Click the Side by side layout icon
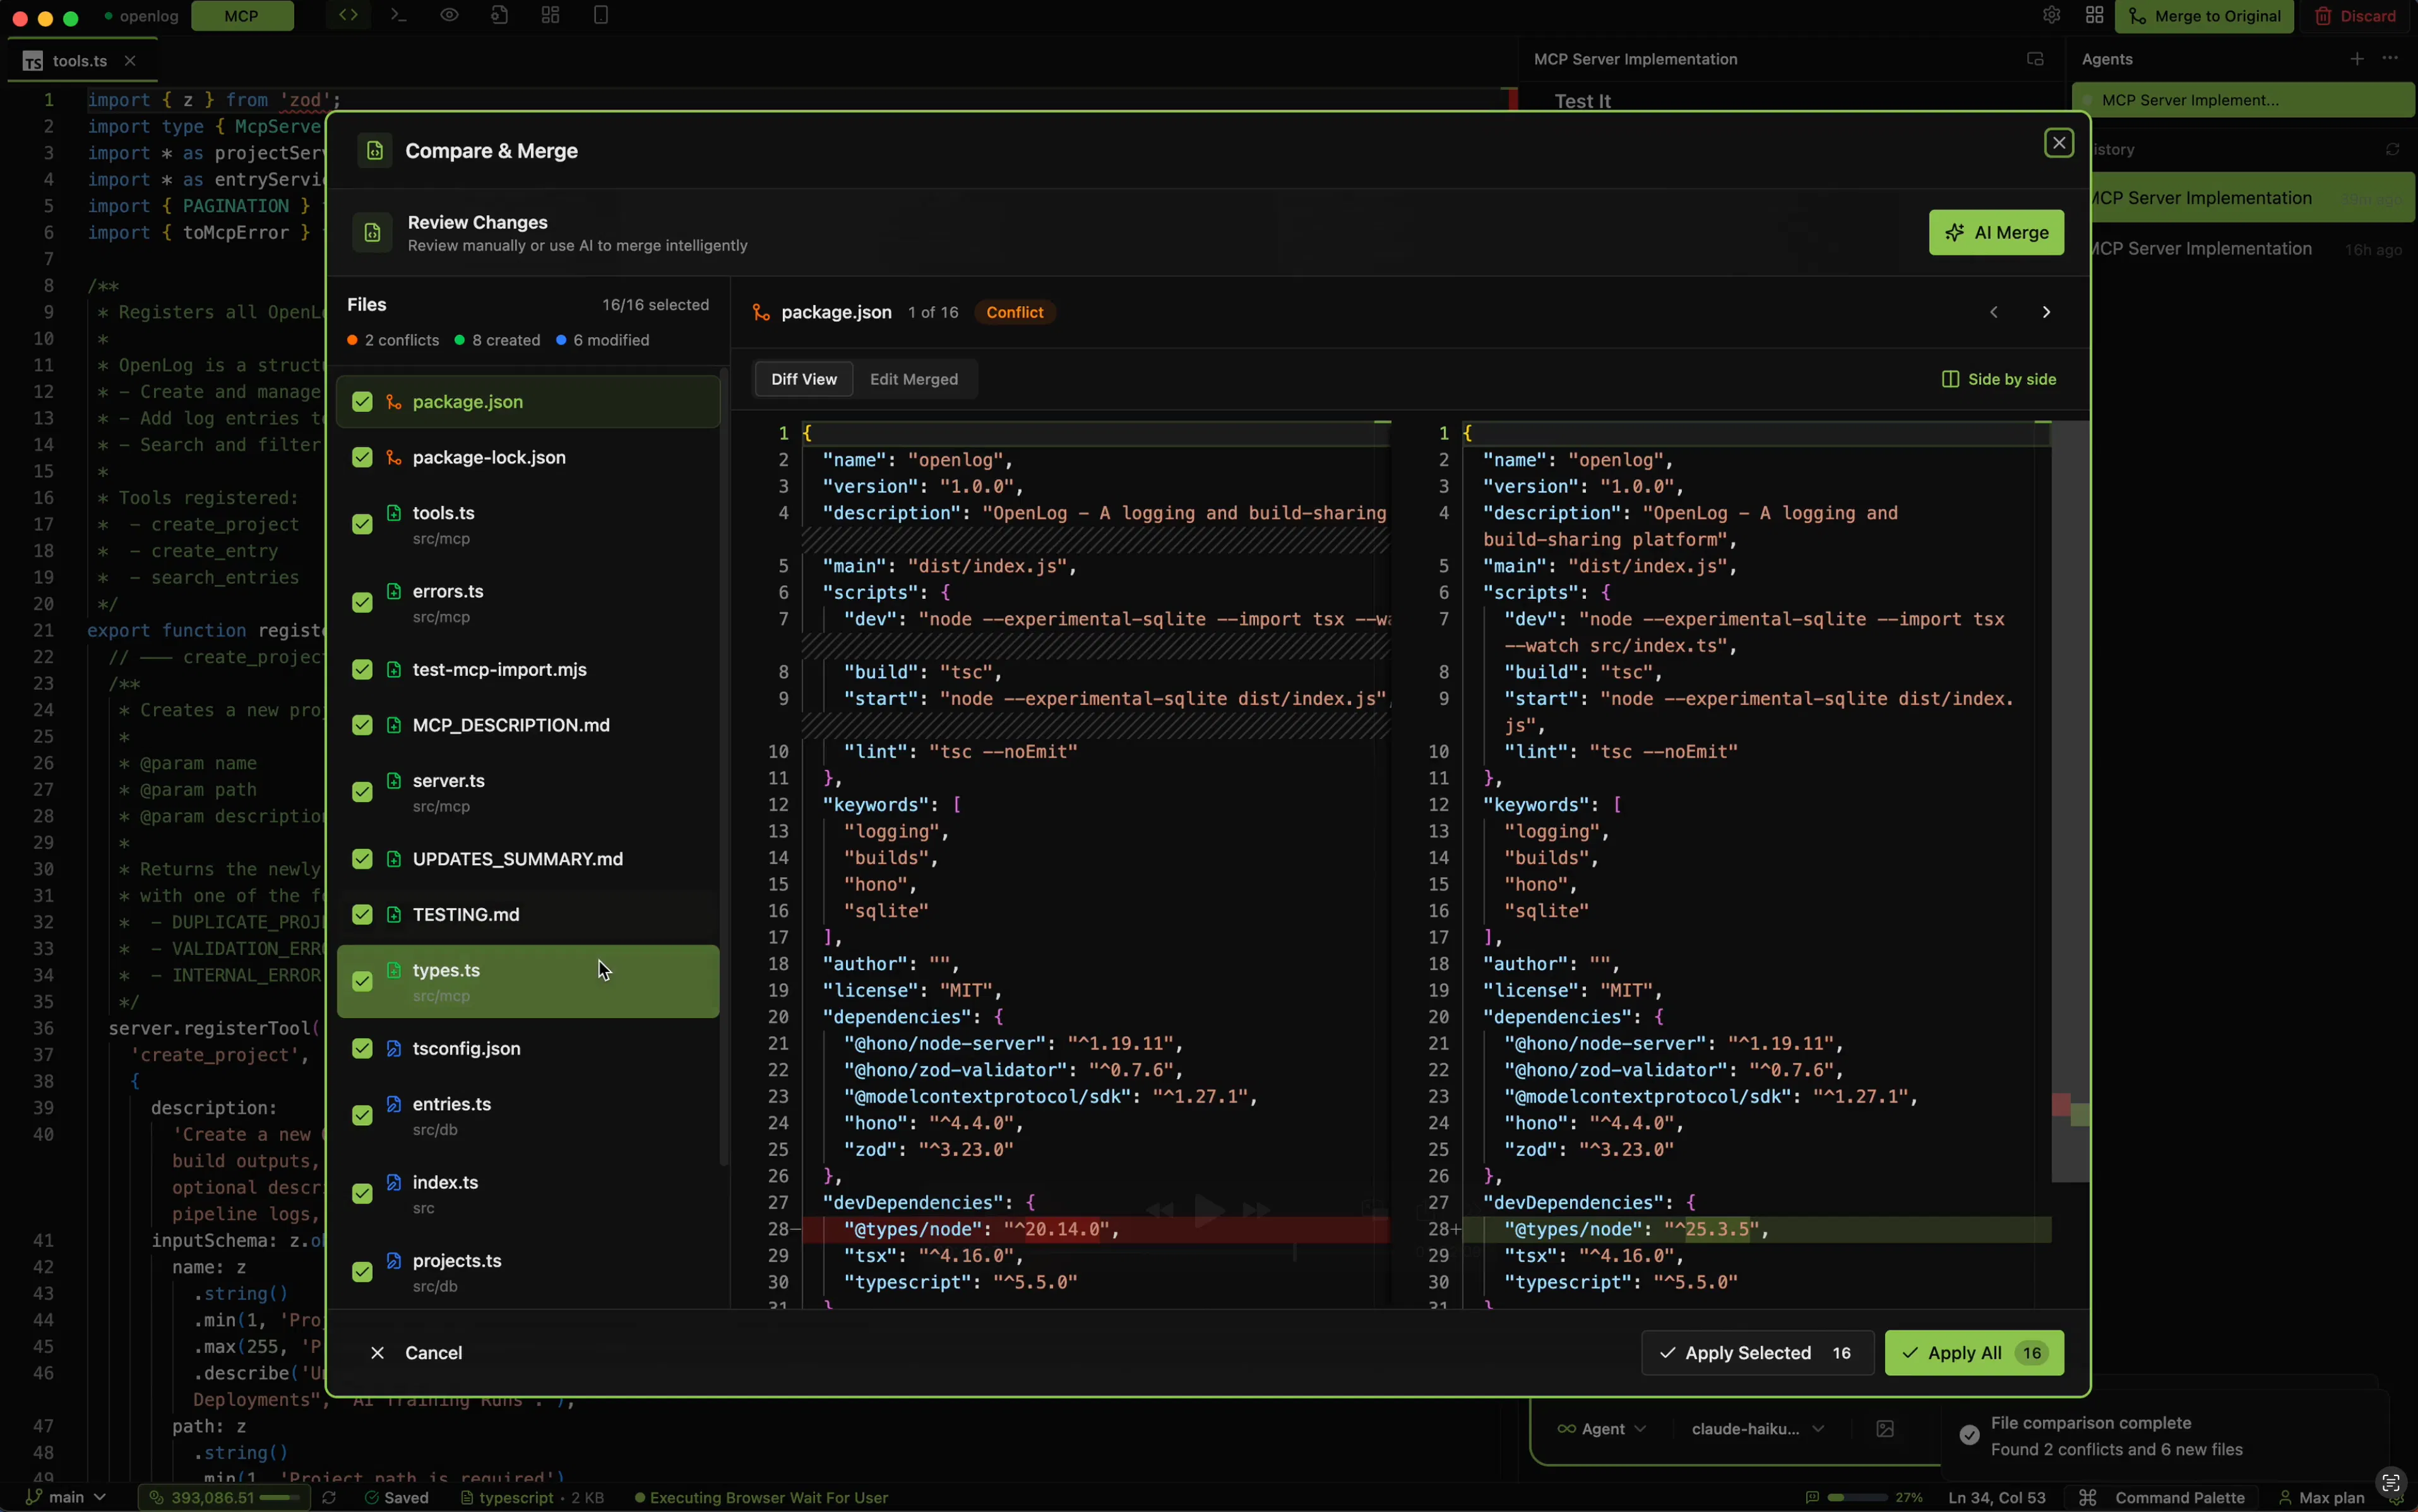The width and height of the screenshot is (2418, 1512). coord(1949,379)
